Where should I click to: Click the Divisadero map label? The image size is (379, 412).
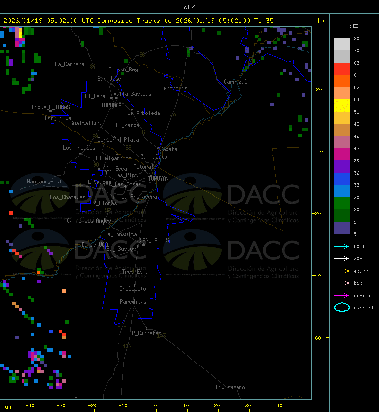point(231,387)
